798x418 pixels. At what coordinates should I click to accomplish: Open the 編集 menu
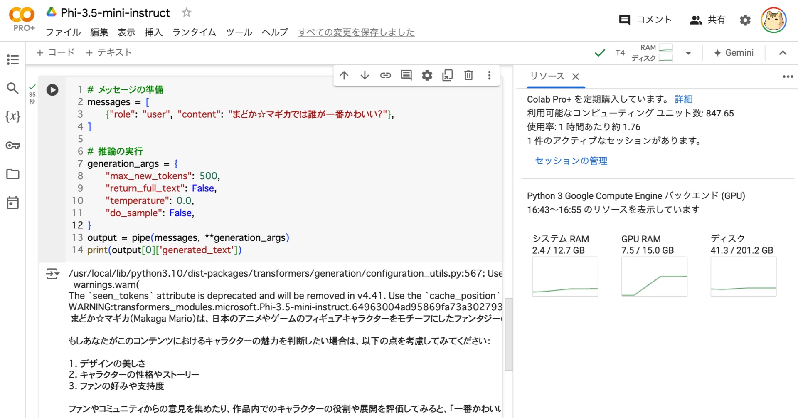click(99, 32)
